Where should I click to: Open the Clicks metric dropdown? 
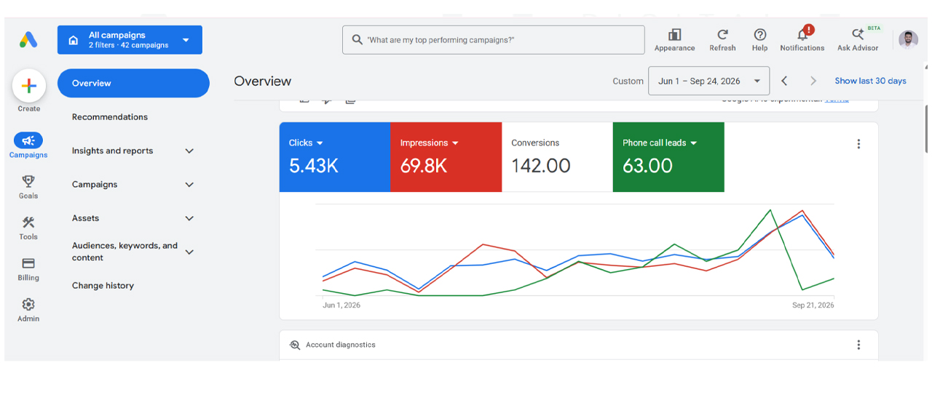pos(320,143)
